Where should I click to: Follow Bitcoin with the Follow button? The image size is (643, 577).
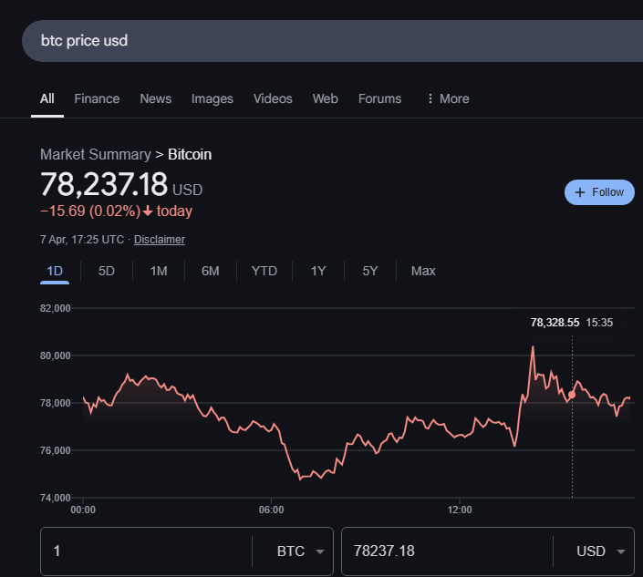point(599,192)
